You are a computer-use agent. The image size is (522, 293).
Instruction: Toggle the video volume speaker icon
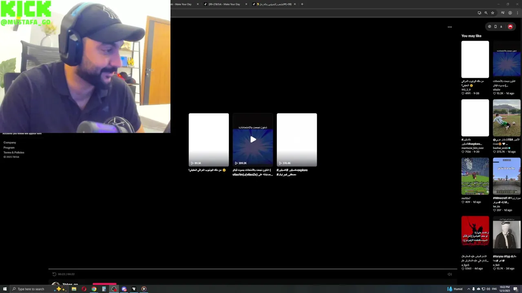pyautogui.click(x=450, y=274)
